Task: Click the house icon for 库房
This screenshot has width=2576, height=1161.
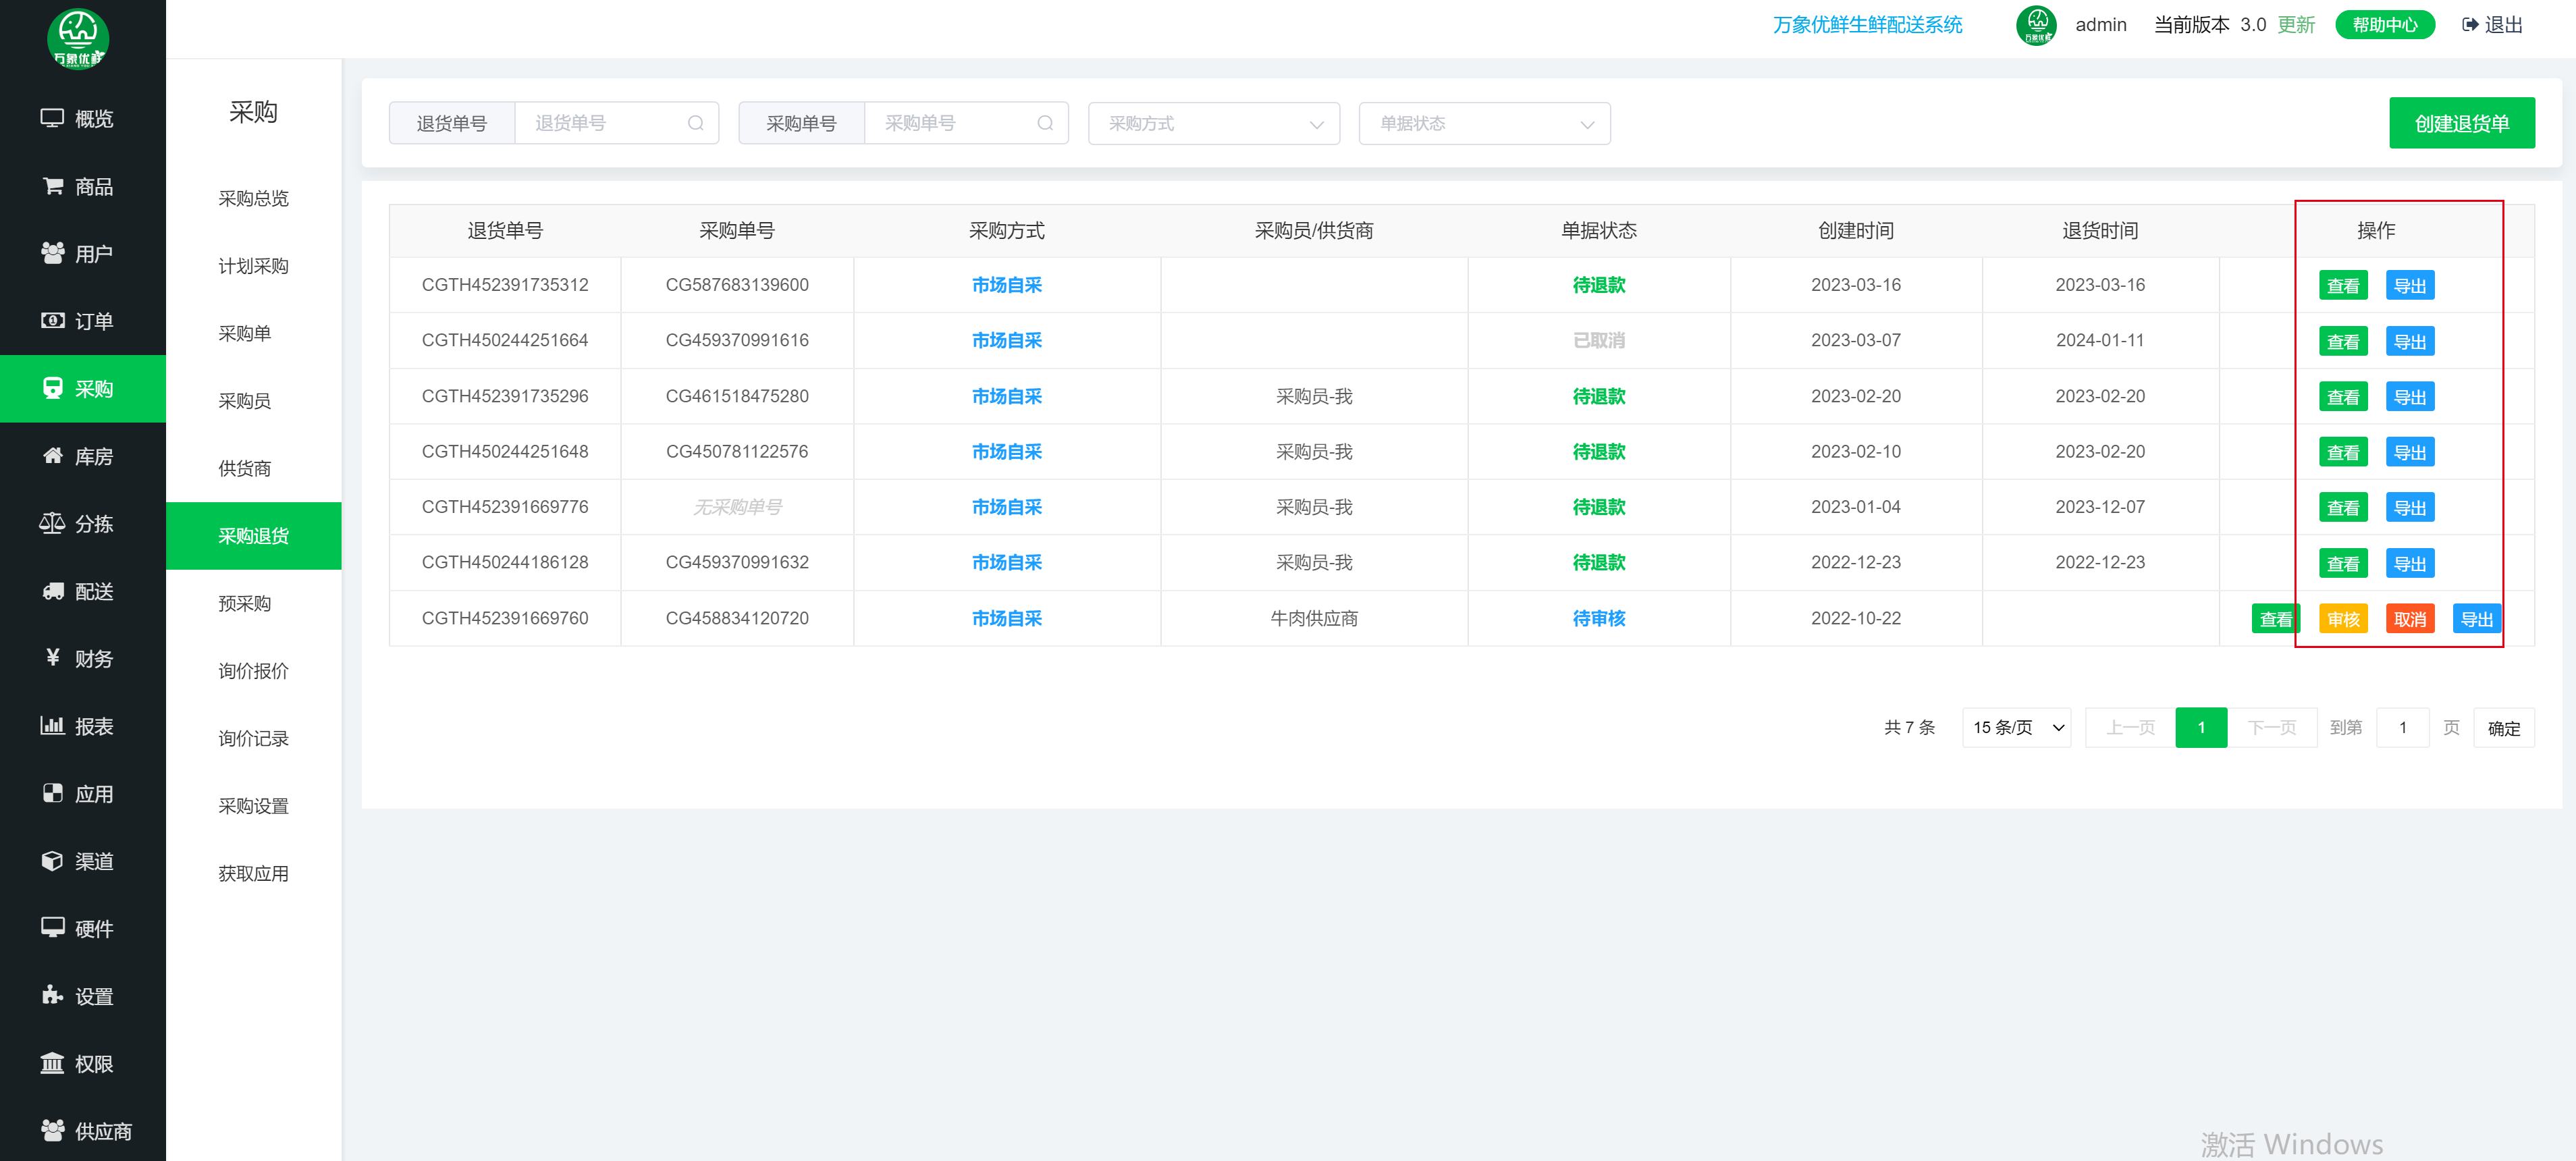Action: [x=53, y=456]
